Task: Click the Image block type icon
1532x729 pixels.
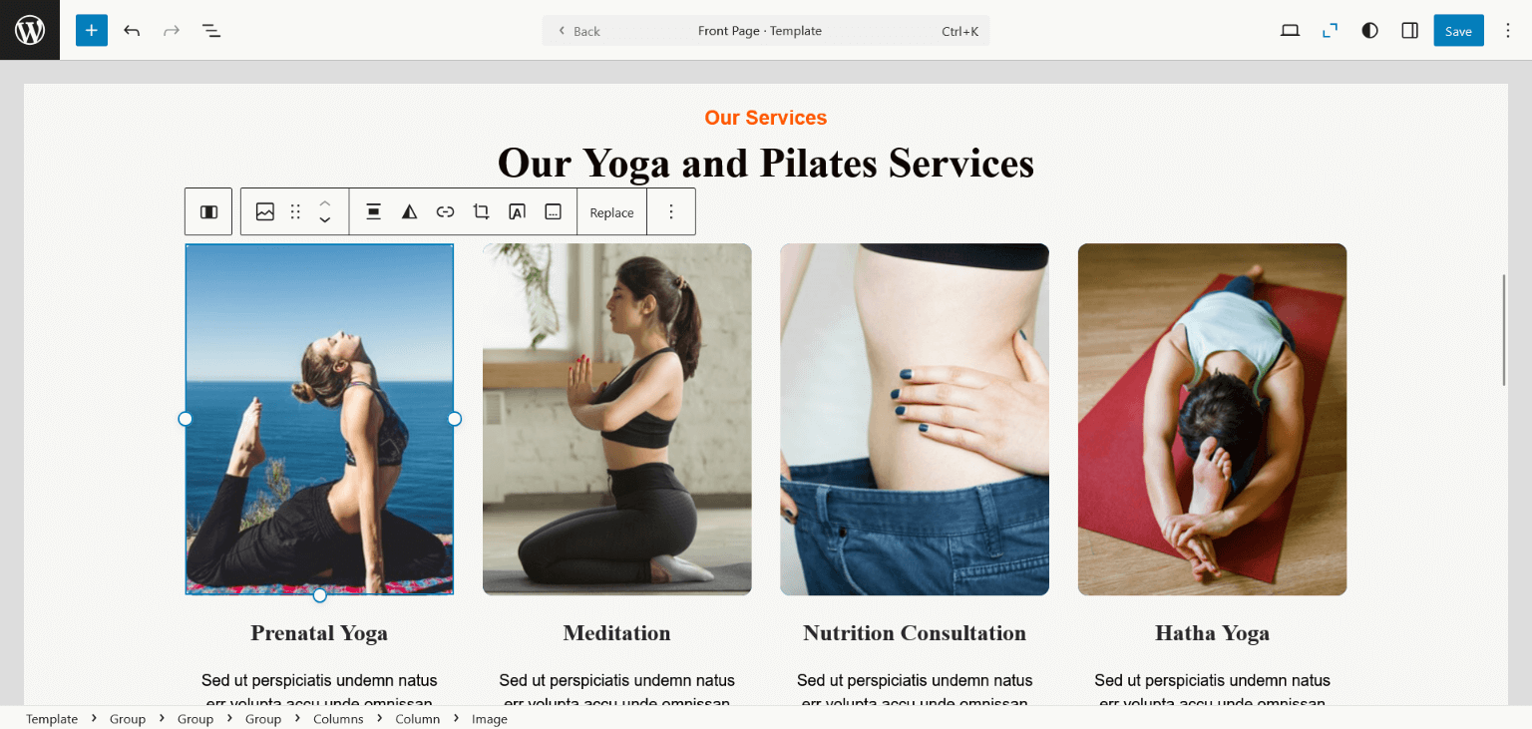Action: pyautogui.click(x=265, y=211)
